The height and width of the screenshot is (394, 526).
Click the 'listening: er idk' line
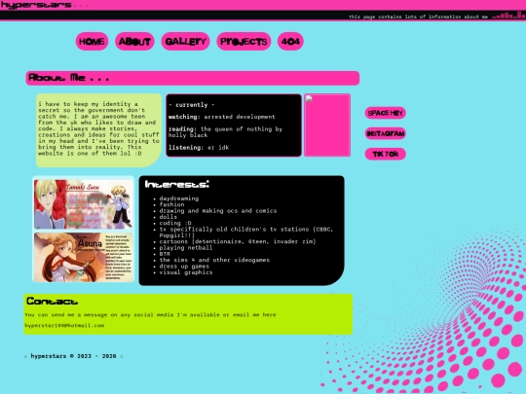[199, 148]
